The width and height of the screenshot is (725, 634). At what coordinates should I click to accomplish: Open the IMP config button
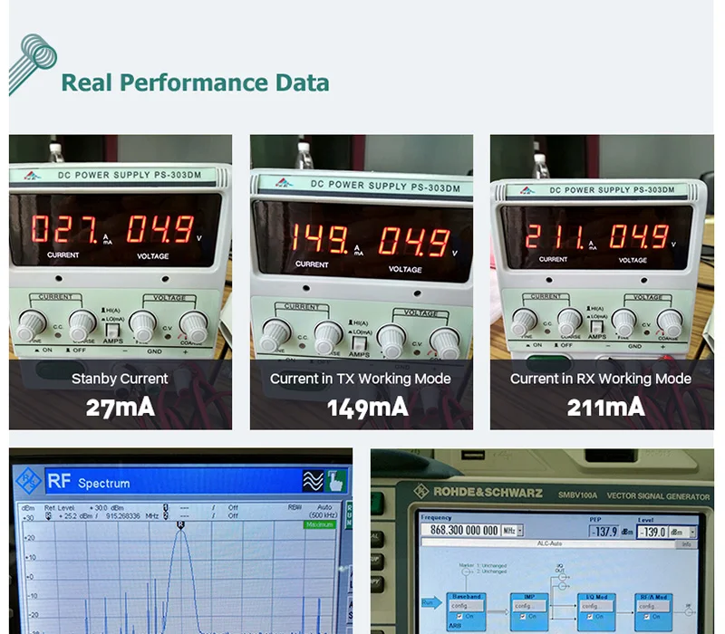pyautogui.click(x=529, y=606)
